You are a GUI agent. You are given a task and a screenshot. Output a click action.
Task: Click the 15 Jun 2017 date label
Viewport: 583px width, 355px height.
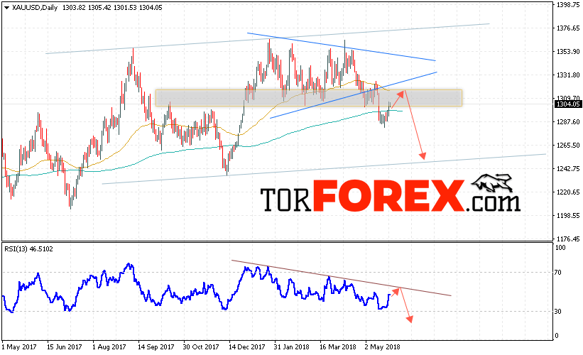point(65,346)
